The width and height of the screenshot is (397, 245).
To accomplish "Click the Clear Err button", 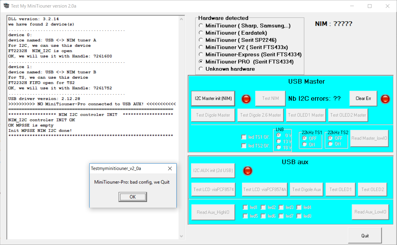I will [x=363, y=98].
